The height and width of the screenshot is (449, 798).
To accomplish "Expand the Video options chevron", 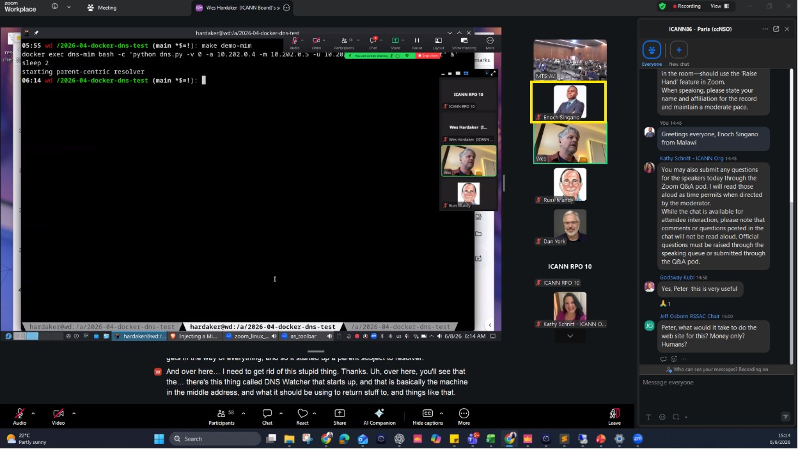I will click(74, 413).
